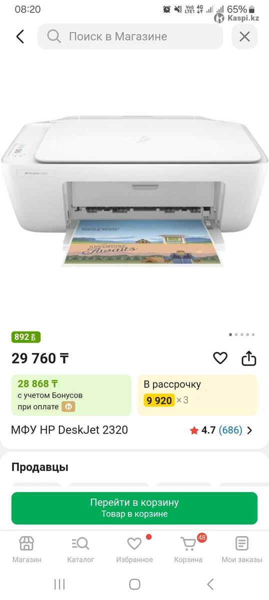Image resolution: width=269 pixels, height=600 pixels.
Task: Tap the image carousel page dots
Action: [x=241, y=334]
